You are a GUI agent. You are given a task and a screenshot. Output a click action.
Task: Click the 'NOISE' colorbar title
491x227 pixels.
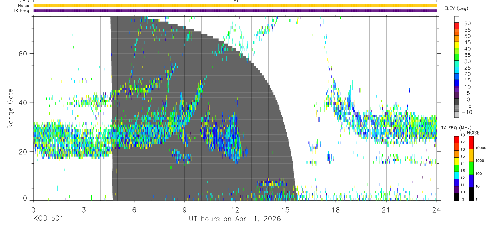click(473, 133)
